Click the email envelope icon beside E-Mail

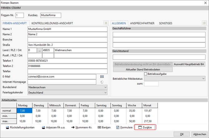(x=102, y=77)
